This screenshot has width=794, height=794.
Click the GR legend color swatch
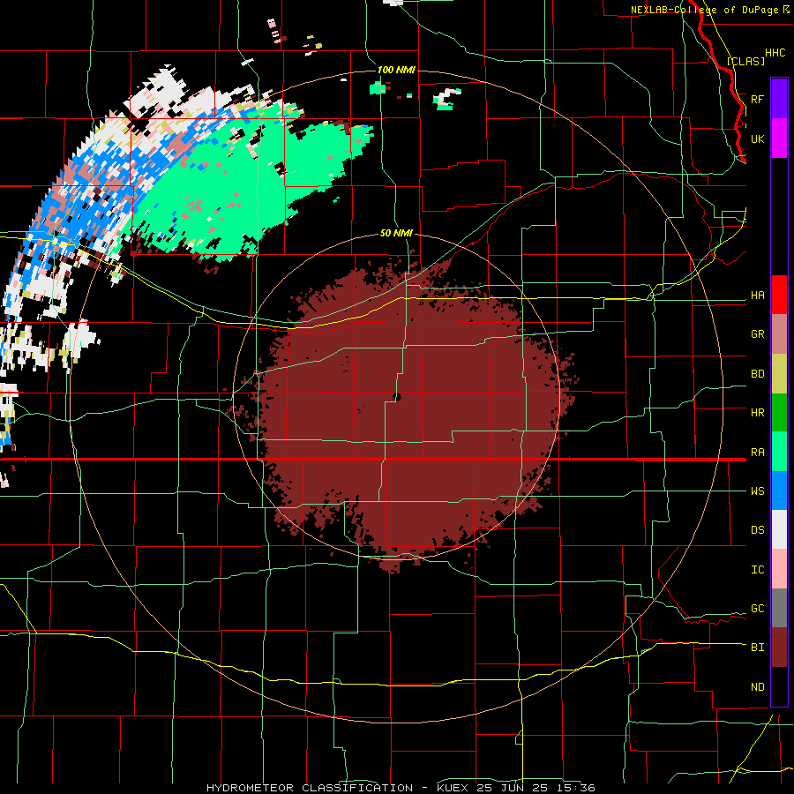779,334
